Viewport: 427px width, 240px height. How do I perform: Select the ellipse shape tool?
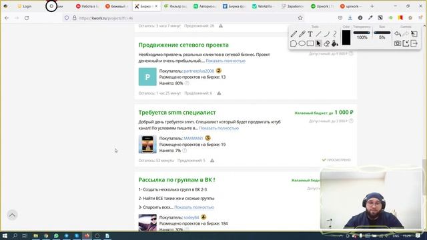(302, 43)
